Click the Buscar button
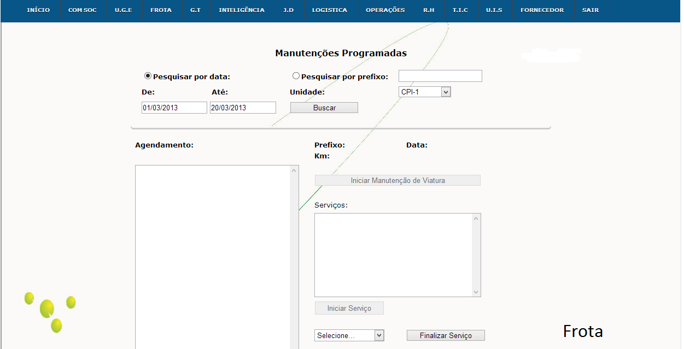This screenshot has width=684, height=349. 324,108
